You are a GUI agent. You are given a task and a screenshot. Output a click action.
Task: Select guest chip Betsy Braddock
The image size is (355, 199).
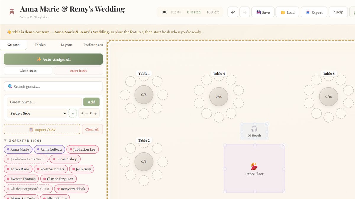click(71, 189)
